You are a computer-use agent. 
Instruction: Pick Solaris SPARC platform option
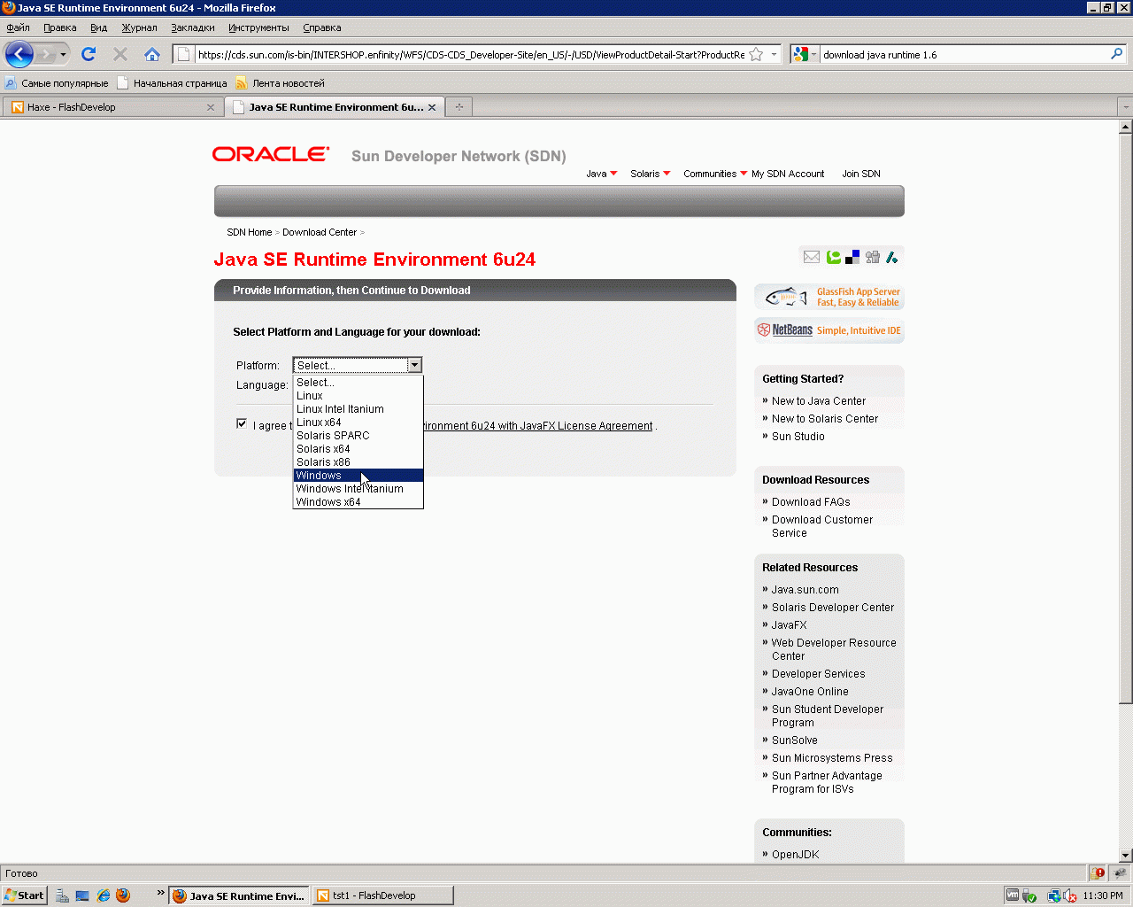click(x=358, y=436)
